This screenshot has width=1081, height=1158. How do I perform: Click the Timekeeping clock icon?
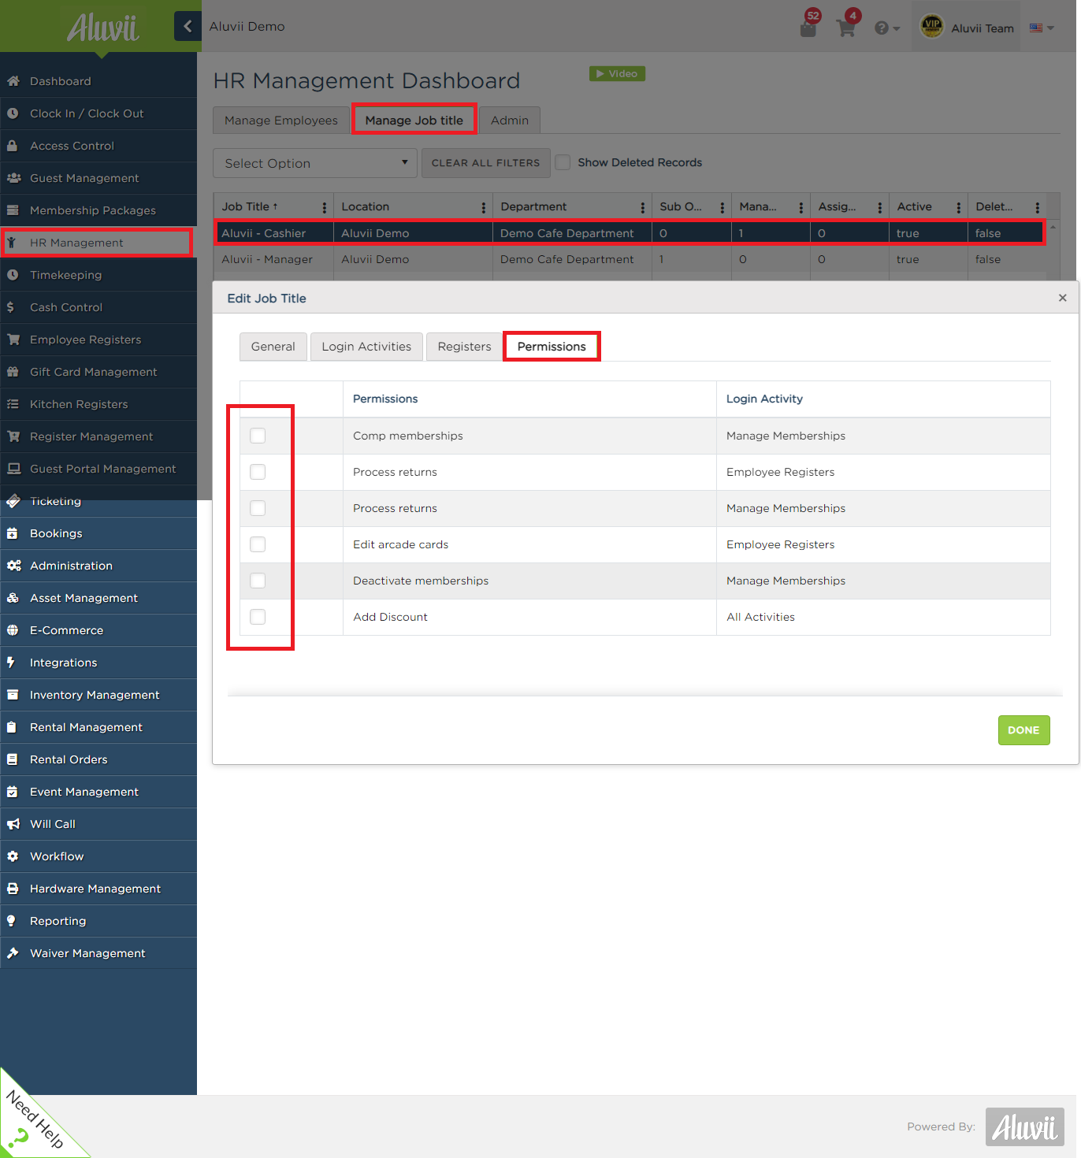pos(13,275)
